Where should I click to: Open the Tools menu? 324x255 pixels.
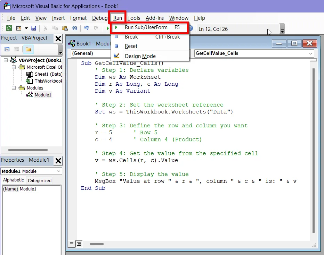pyautogui.click(x=134, y=18)
